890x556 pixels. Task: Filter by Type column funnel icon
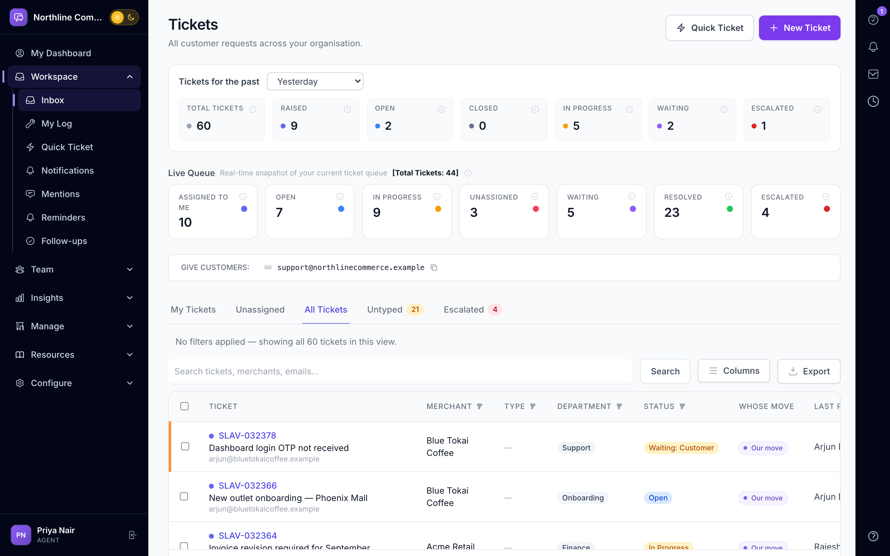[532, 406]
